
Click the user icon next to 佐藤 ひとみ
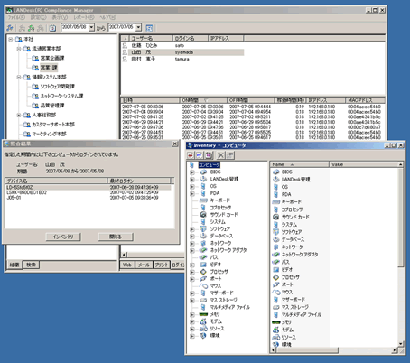point(125,45)
